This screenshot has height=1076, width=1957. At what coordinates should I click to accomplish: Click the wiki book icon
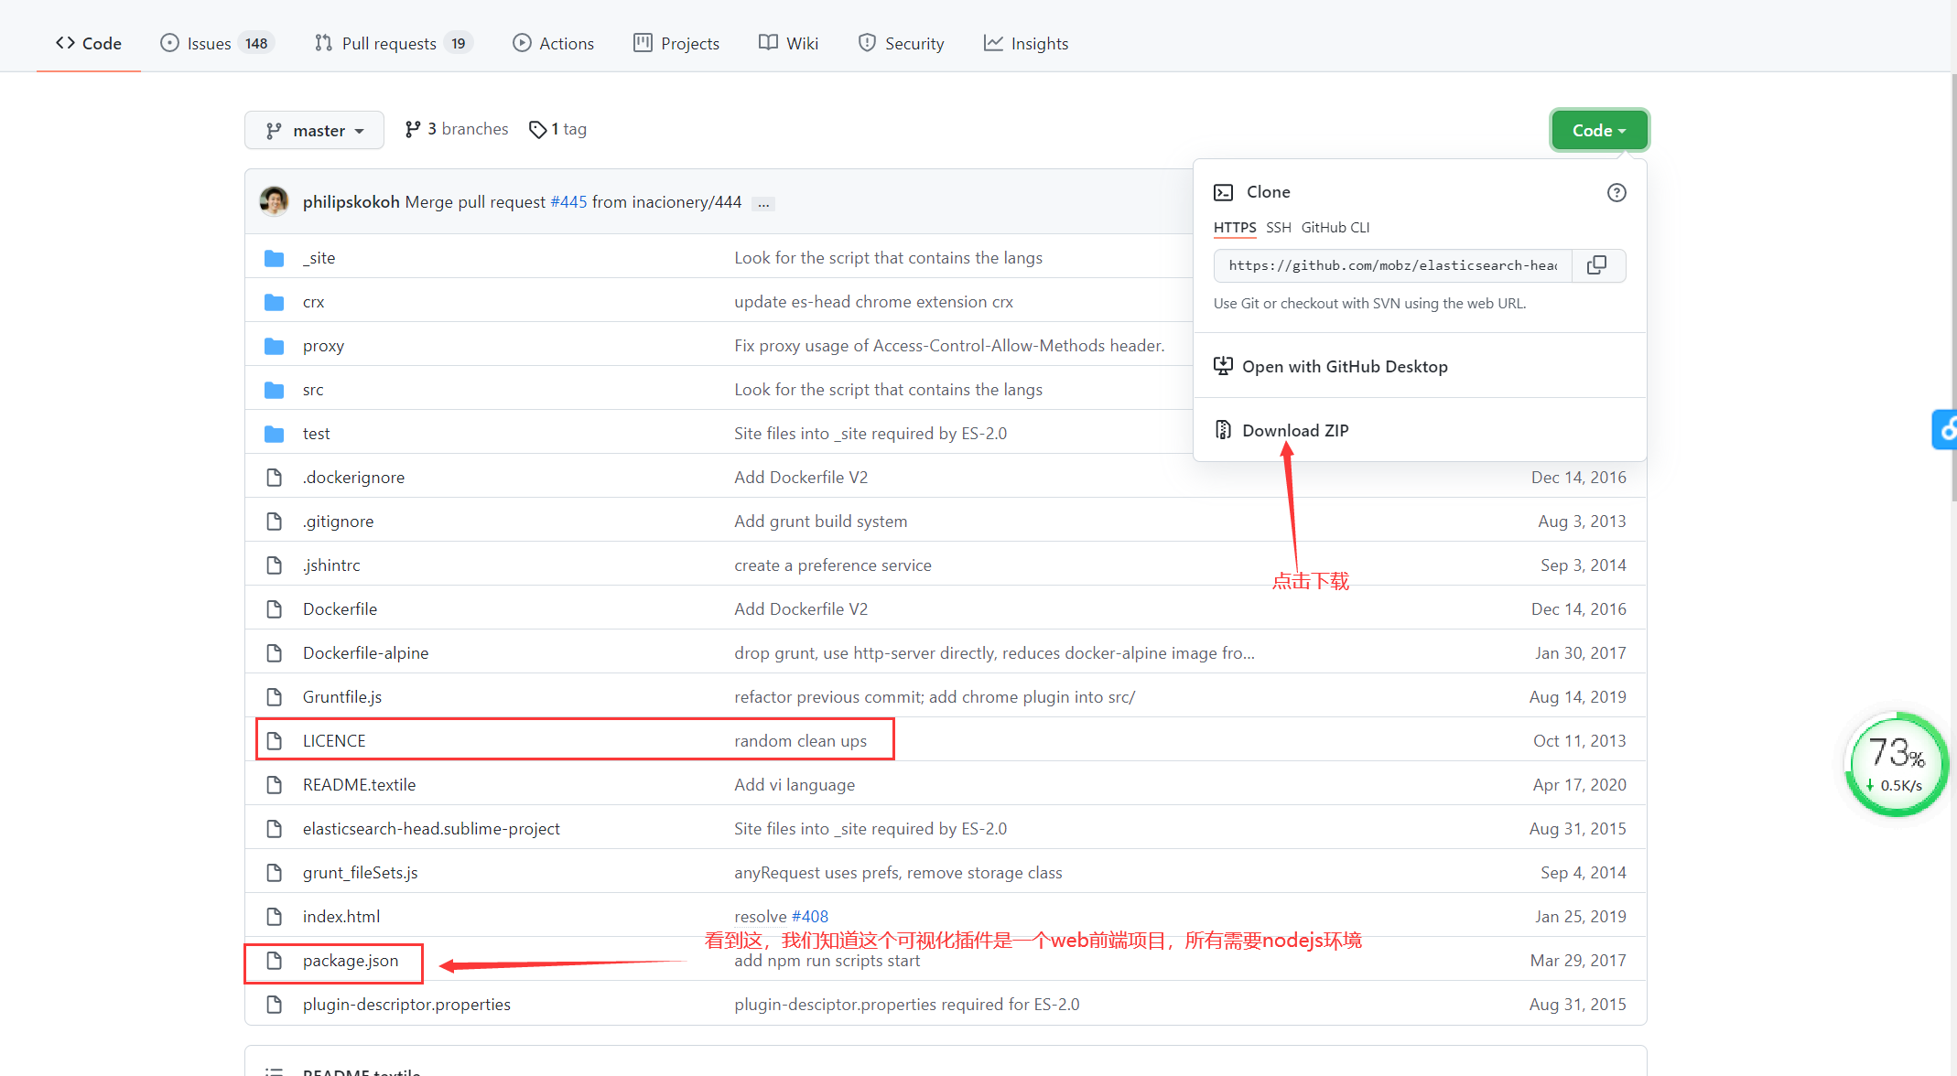pos(767,42)
